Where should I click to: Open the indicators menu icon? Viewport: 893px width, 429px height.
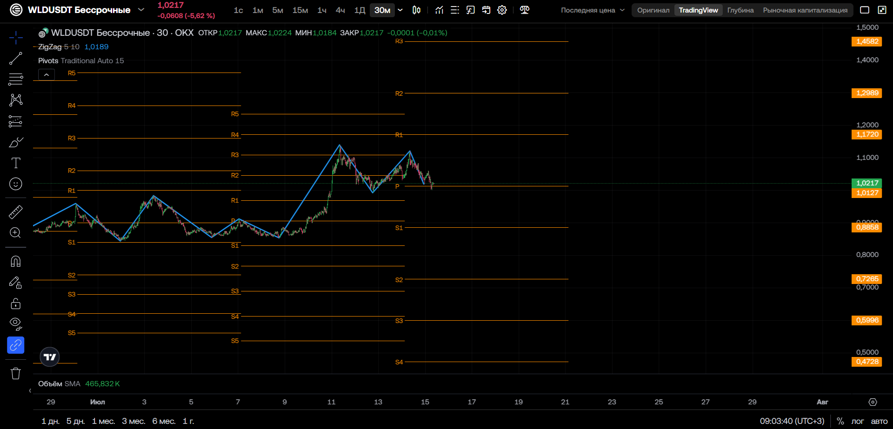click(439, 10)
